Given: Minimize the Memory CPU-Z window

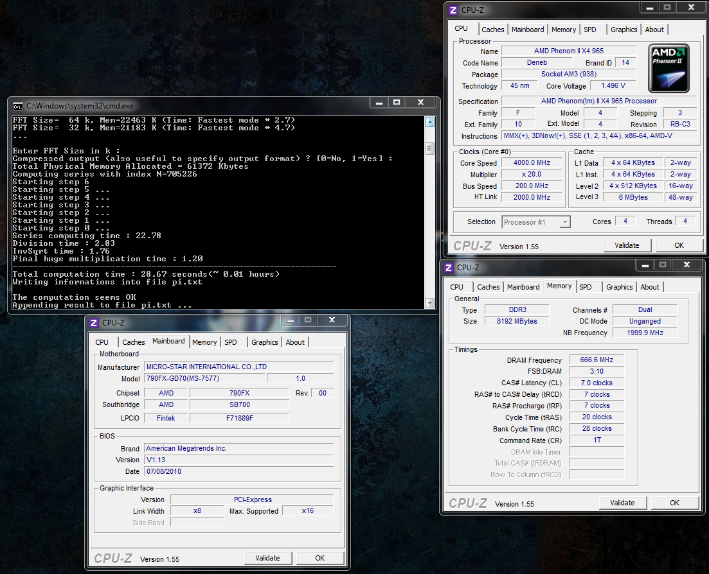Looking at the screenshot, I should 645,265.
